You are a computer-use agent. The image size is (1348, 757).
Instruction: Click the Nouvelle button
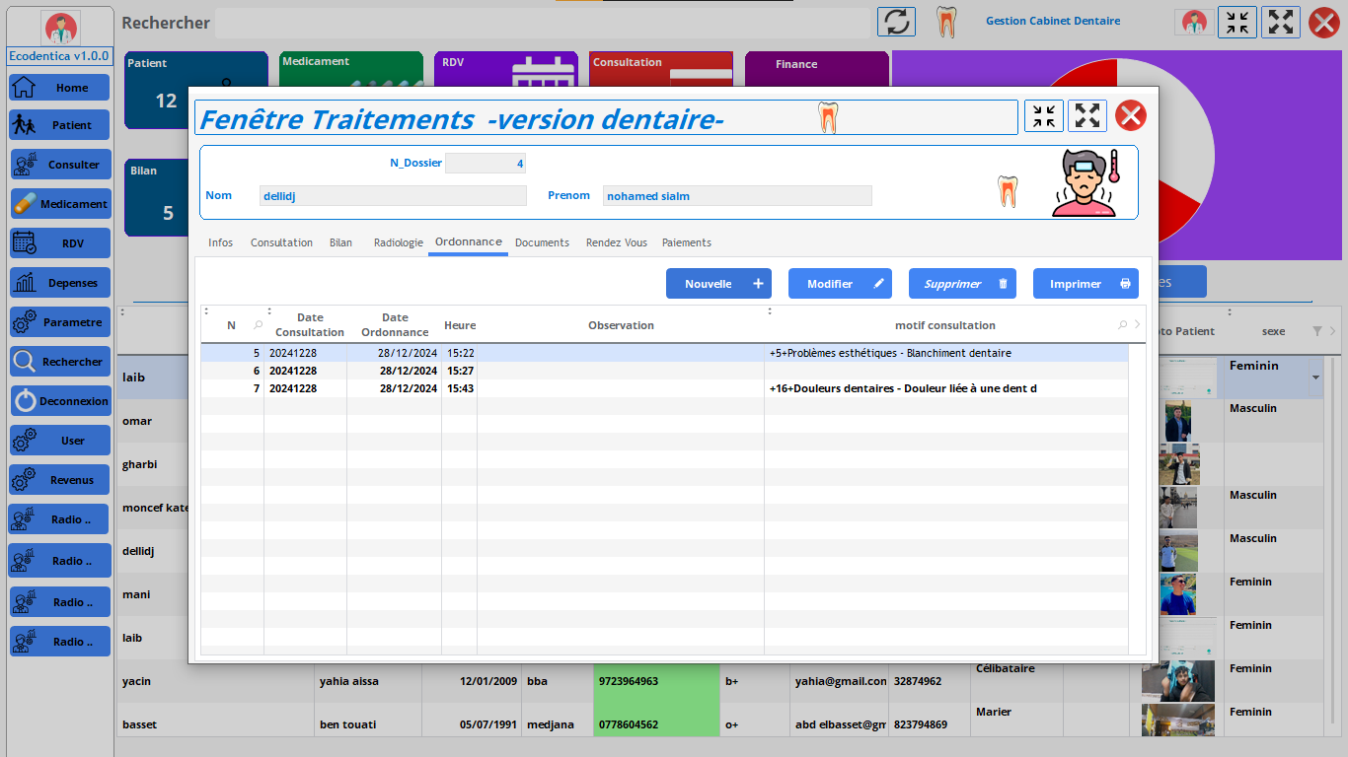pyautogui.click(x=718, y=284)
